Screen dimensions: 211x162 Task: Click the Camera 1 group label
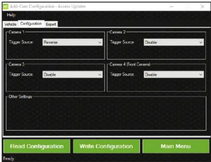[x=17, y=32]
